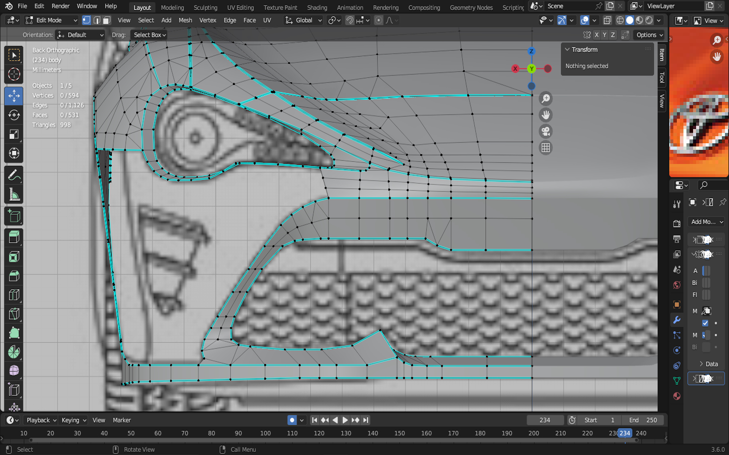Select the Poly Build tool

click(x=14, y=333)
